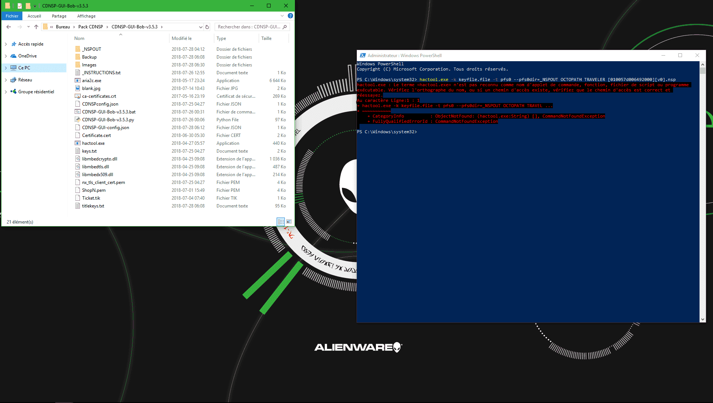Viewport: 713px width, 403px height.
Task: Select the titlekeys.txt file icon
Action: [78, 206]
